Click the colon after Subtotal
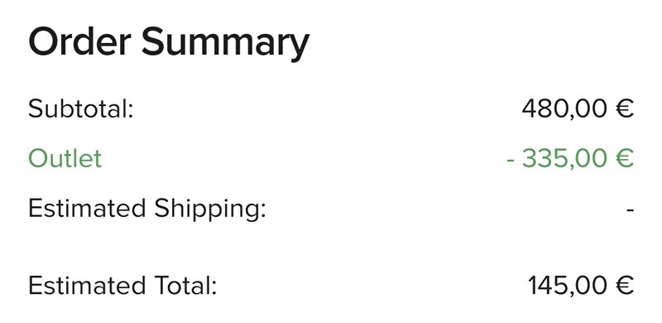This screenshot has width=662, height=323. point(131,112)
